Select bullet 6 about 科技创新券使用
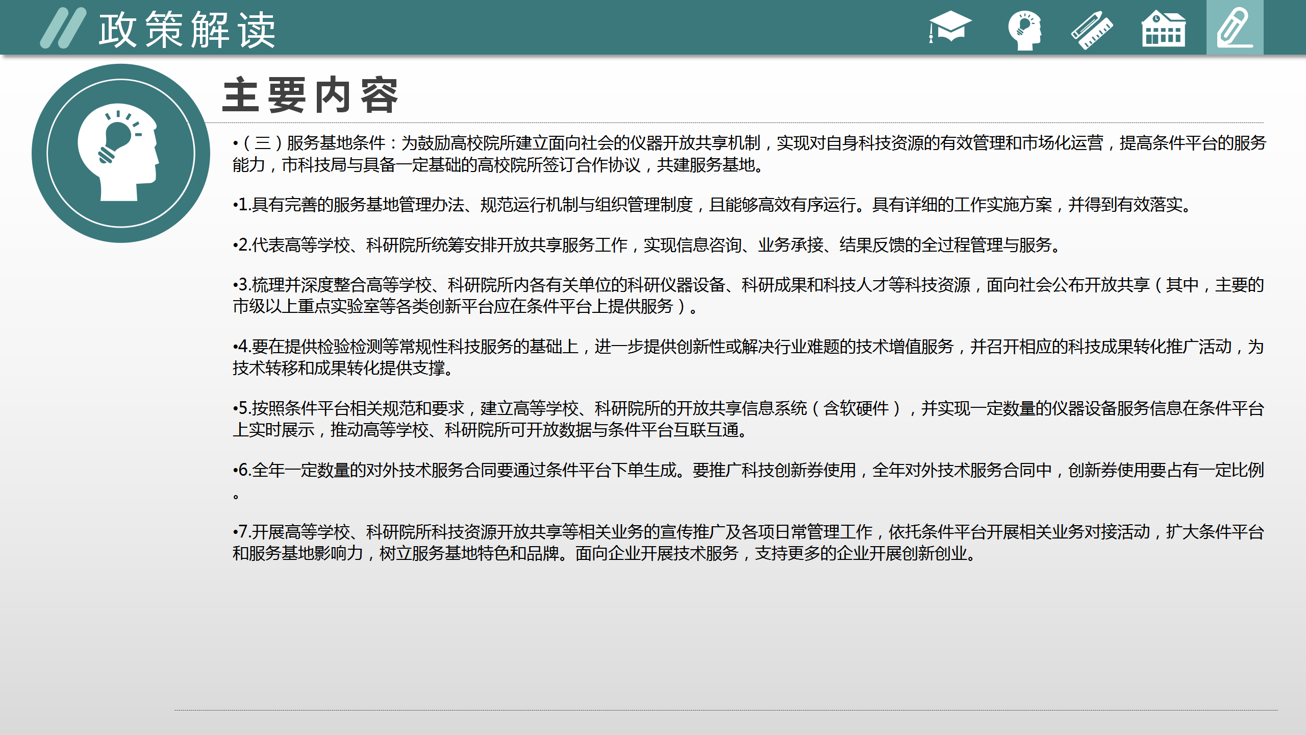The height and width of the screenshot is (735, 1306). 748,470
